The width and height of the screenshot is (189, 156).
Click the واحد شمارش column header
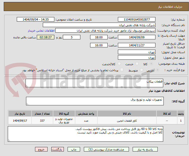pos(86,114)
